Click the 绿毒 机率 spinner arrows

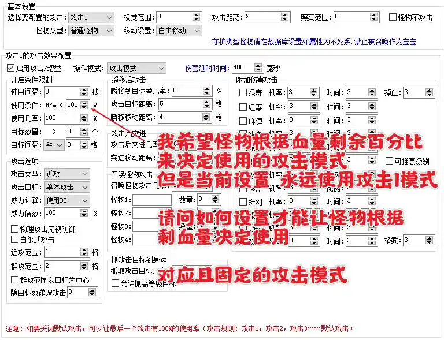(x=313, y=92)
